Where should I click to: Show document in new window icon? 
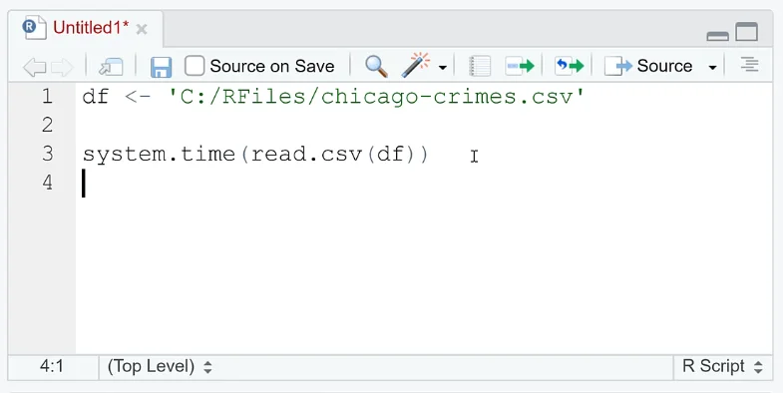111,67
